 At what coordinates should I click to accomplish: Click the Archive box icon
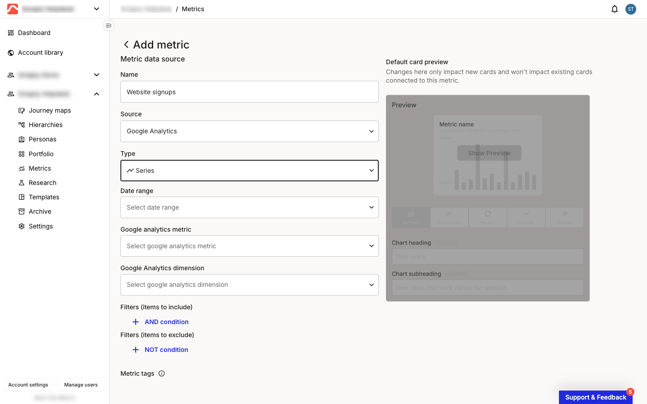22,211
